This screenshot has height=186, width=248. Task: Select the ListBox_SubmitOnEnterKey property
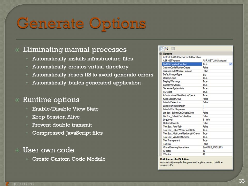point(182,116)
